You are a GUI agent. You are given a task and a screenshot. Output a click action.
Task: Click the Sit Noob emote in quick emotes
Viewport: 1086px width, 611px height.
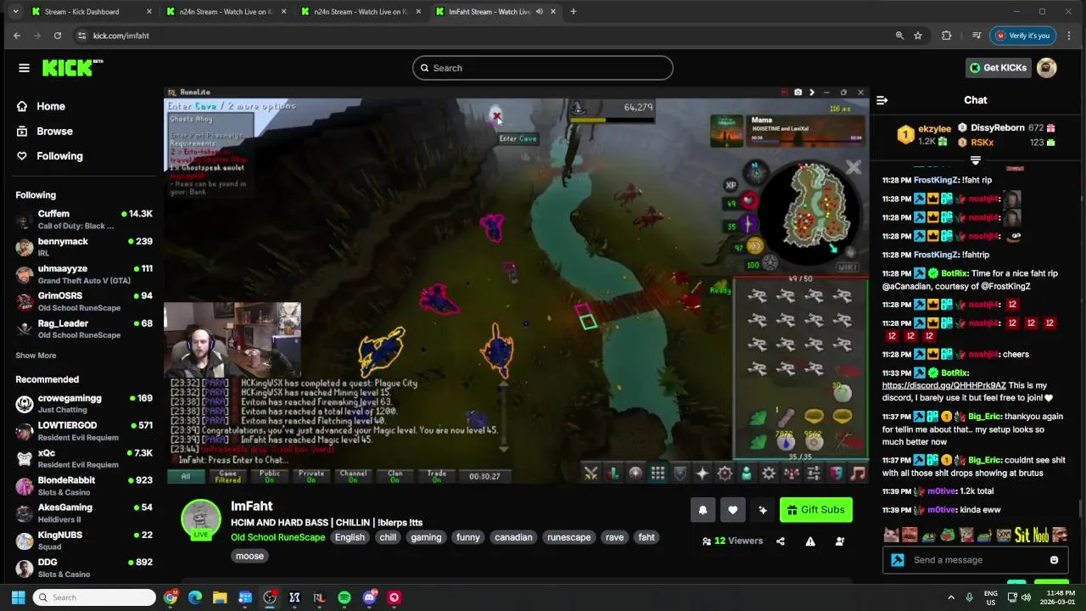pos(1033,535)
